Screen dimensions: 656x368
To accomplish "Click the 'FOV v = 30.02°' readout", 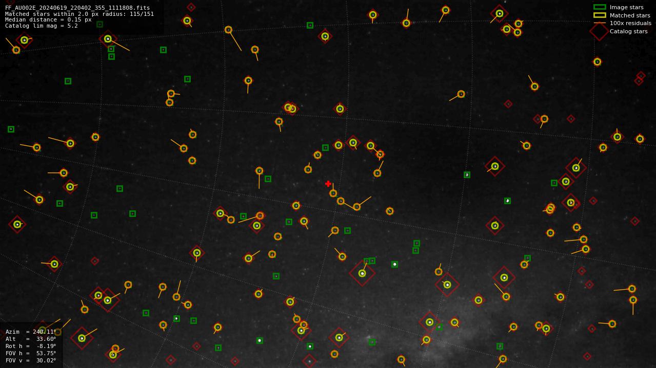I will [x=31, y=360].
